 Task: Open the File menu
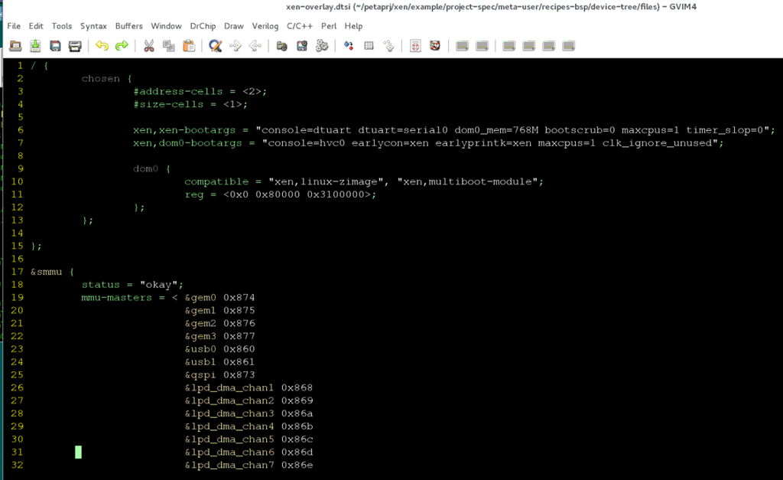14,26
